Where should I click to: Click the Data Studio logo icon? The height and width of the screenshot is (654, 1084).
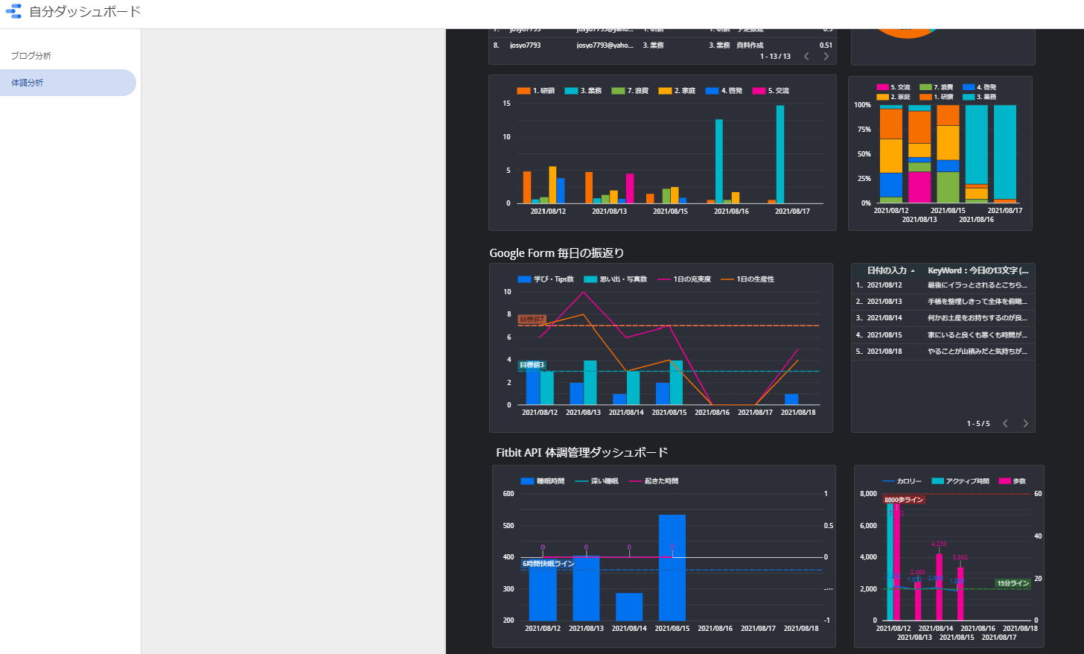[x=13, y=11]
